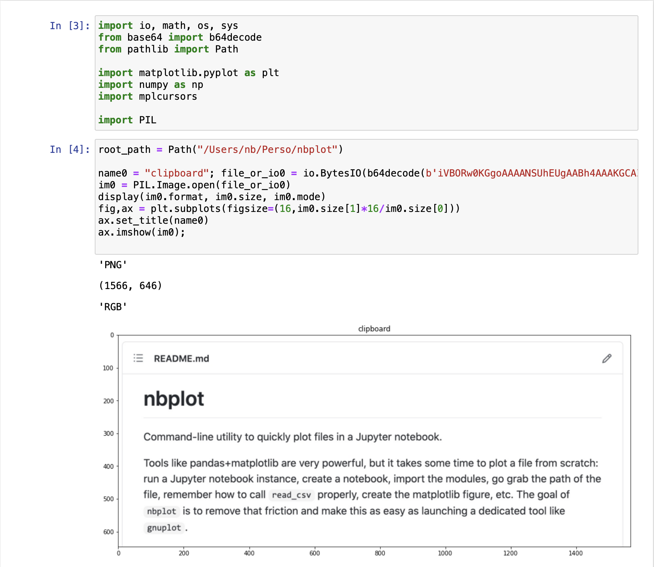Select the In [4] cell prompt
The height and width of the screenshot is (567, 654).
70,149
